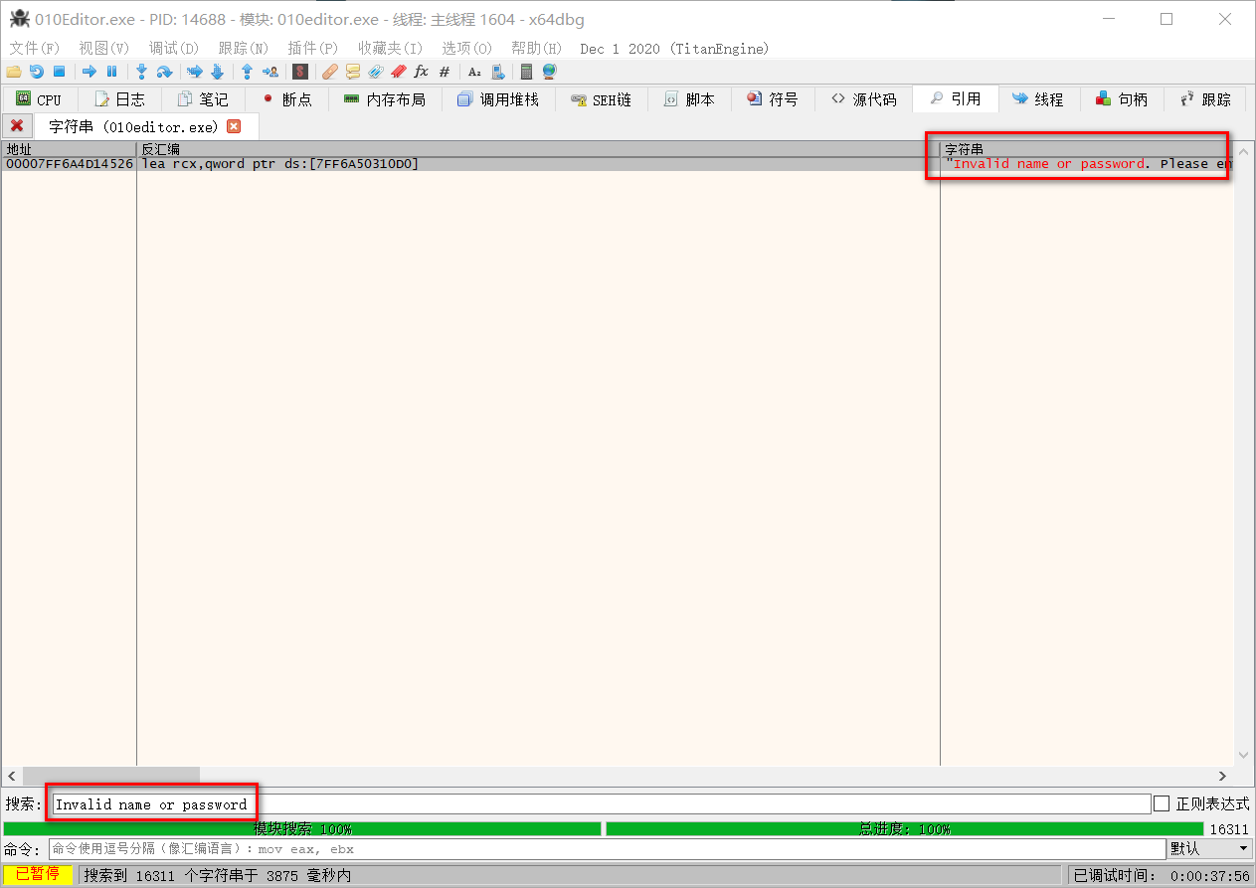This screenshot has height=888, width=1256.
Task: Open the Variables hash icon
Action: 444,72
